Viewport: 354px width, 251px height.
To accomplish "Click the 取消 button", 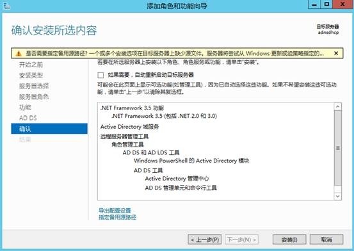I will click(x=326, y=239).
